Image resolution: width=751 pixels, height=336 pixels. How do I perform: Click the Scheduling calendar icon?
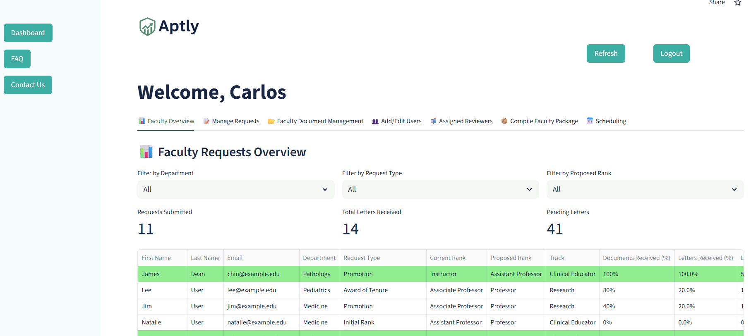pos(590,121)
